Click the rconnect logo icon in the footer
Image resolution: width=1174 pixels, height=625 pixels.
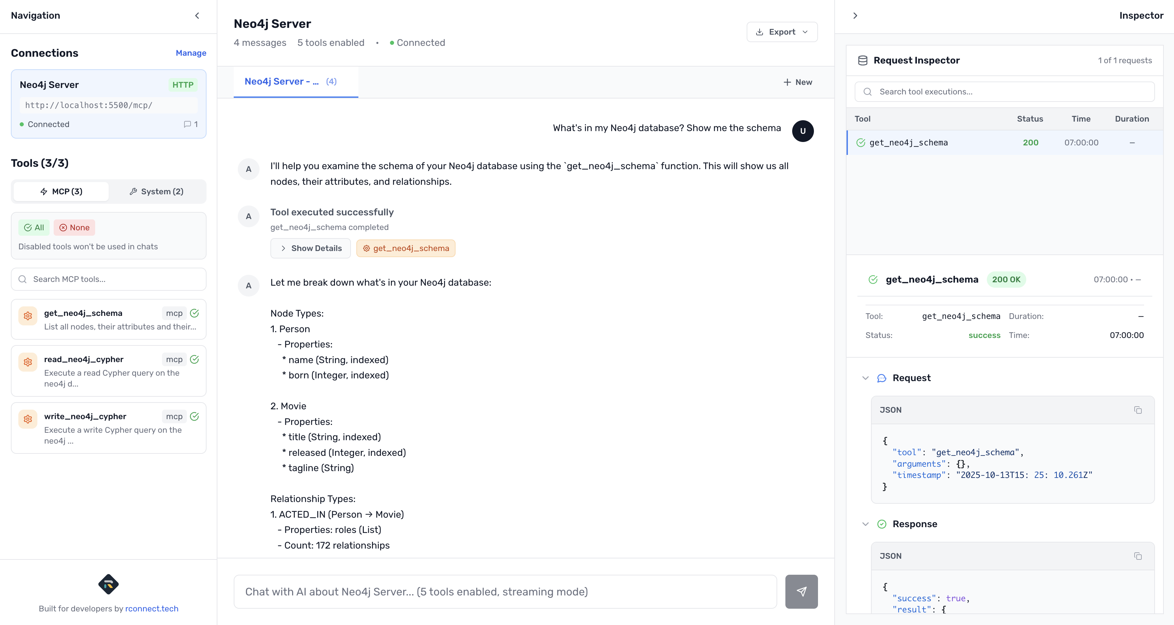(x=108, y=584)
